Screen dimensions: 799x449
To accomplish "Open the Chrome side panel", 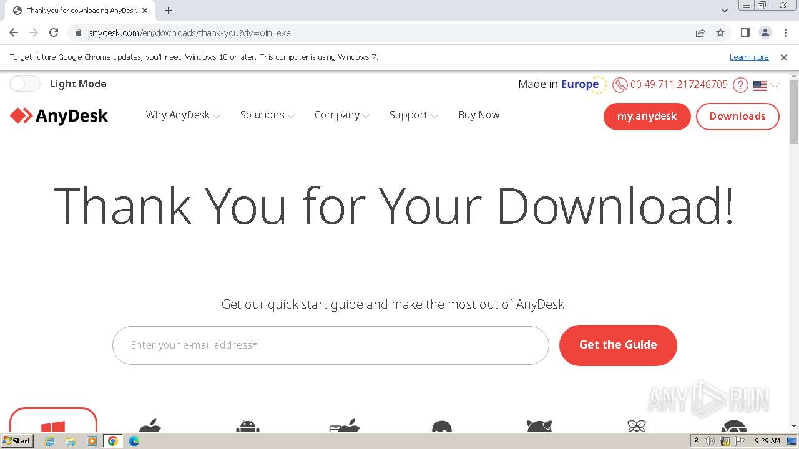I will click(745, 33).
